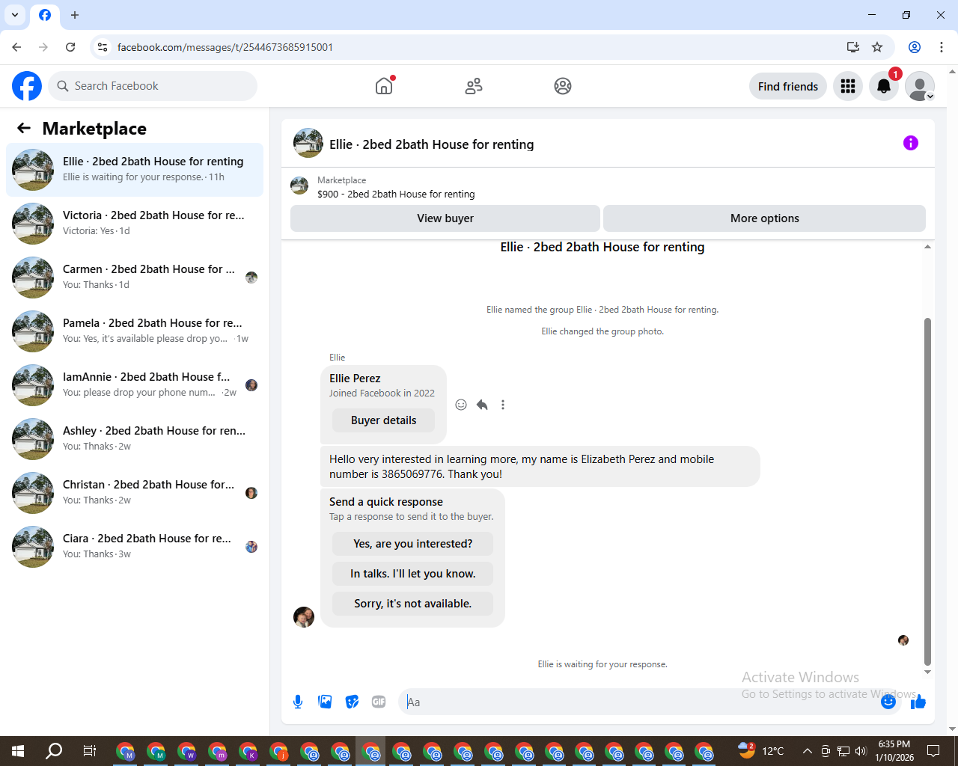Screen dimensions: 958x766
Task: Click the chat scrollbar thumb
Action: [927, 491]
